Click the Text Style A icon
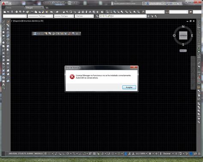Screen dimensions: 203x162 143,12
